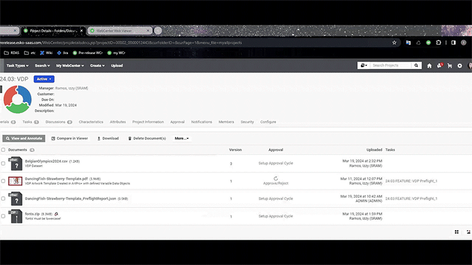Bookmark page with the star icon
This screenshot has height=265, width=472.
tap(394, 42)
